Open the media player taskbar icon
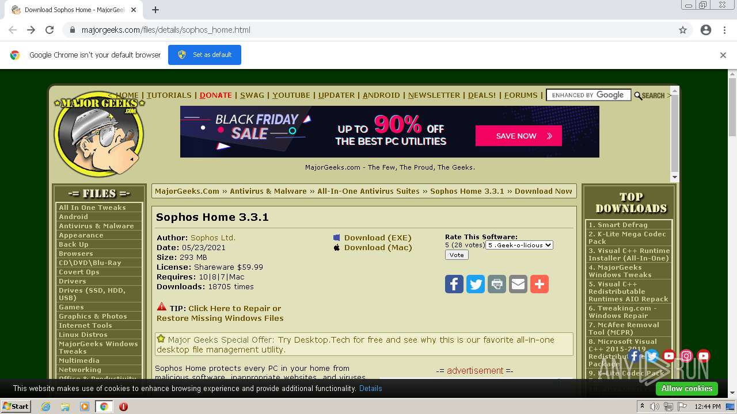Viewport: 737px width, 414px height. pos(85,407)
